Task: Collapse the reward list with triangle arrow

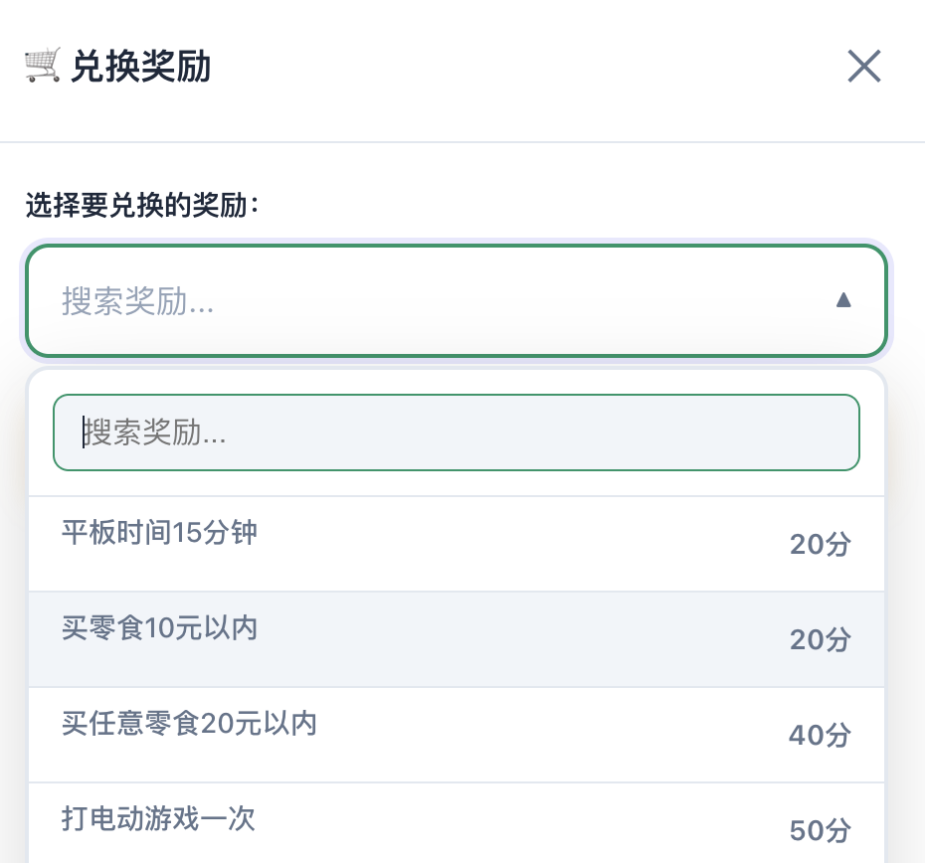Action: pyautogui.click(x=843, y=300)
